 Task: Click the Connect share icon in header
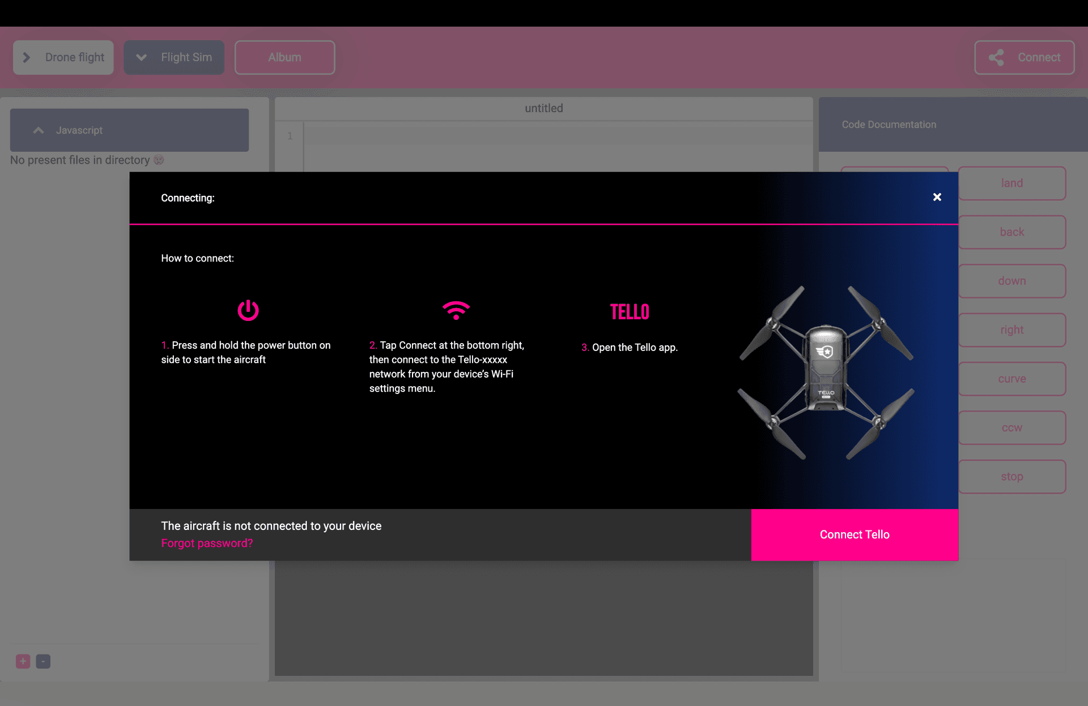point(996,57)
